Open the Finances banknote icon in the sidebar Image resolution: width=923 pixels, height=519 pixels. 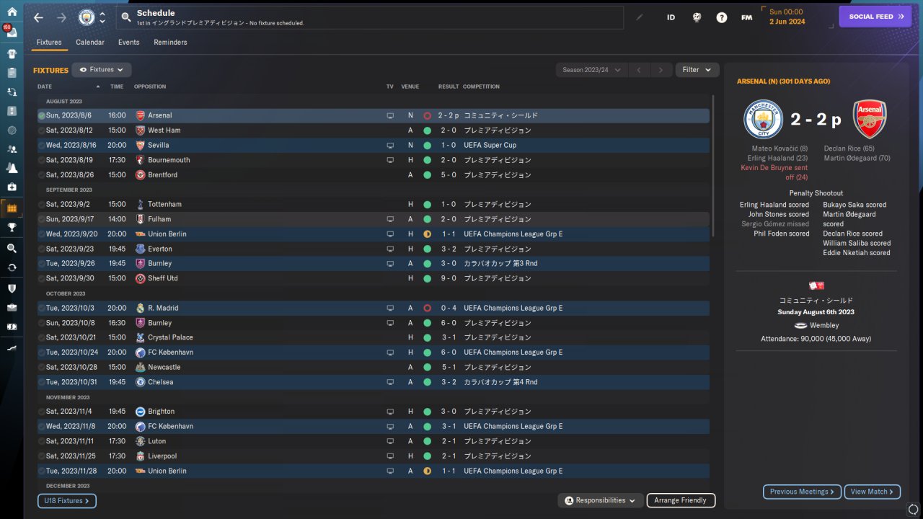12,327
